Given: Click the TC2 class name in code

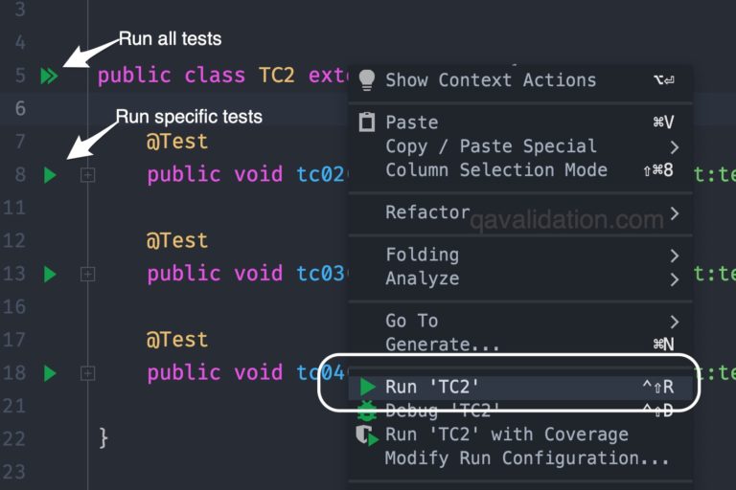Looking at the screenshot, I should click(277, 76).
